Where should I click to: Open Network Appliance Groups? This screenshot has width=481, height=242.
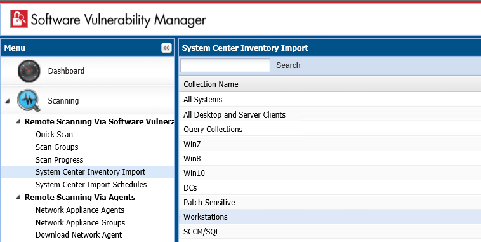tap(81, 223)
